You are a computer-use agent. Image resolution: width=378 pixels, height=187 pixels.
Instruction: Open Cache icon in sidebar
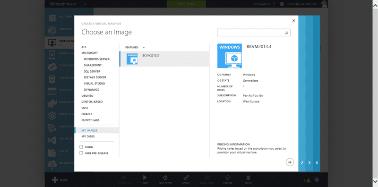tap(52, 153)
